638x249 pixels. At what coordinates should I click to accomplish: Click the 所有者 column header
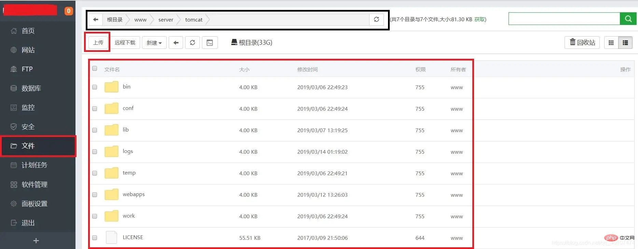(458, 69)
